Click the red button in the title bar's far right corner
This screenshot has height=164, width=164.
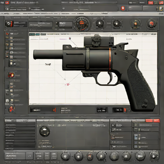point(161,3)
